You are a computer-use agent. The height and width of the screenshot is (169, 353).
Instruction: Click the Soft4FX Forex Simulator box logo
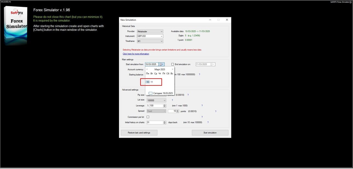click(16, 25)
